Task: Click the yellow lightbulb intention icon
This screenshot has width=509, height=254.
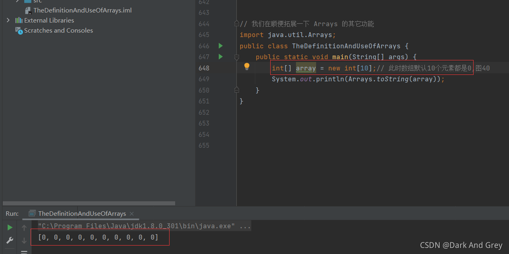Action: [x=247, y=66]
